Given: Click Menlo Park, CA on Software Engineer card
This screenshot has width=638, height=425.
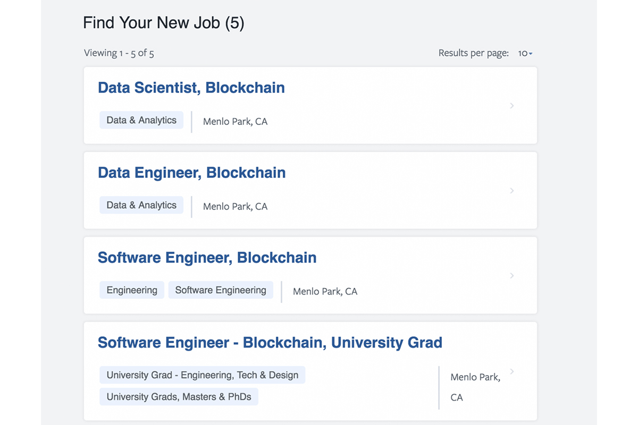Looking at the screenshot, I should (325, 292).
